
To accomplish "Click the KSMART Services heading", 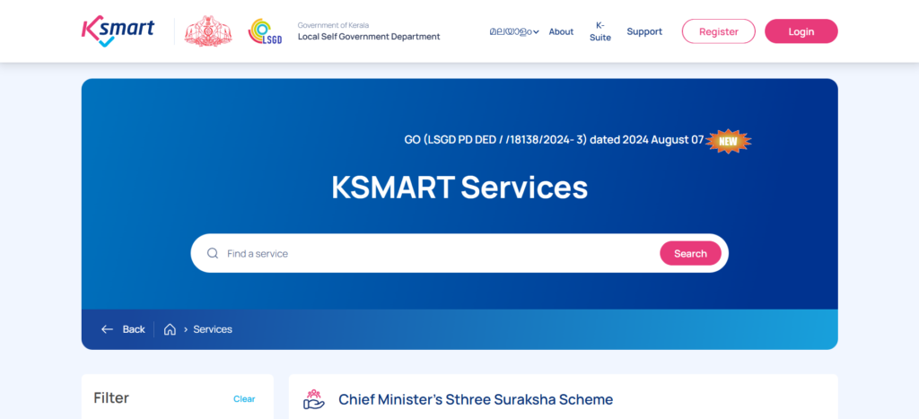I will click(459, 188).
